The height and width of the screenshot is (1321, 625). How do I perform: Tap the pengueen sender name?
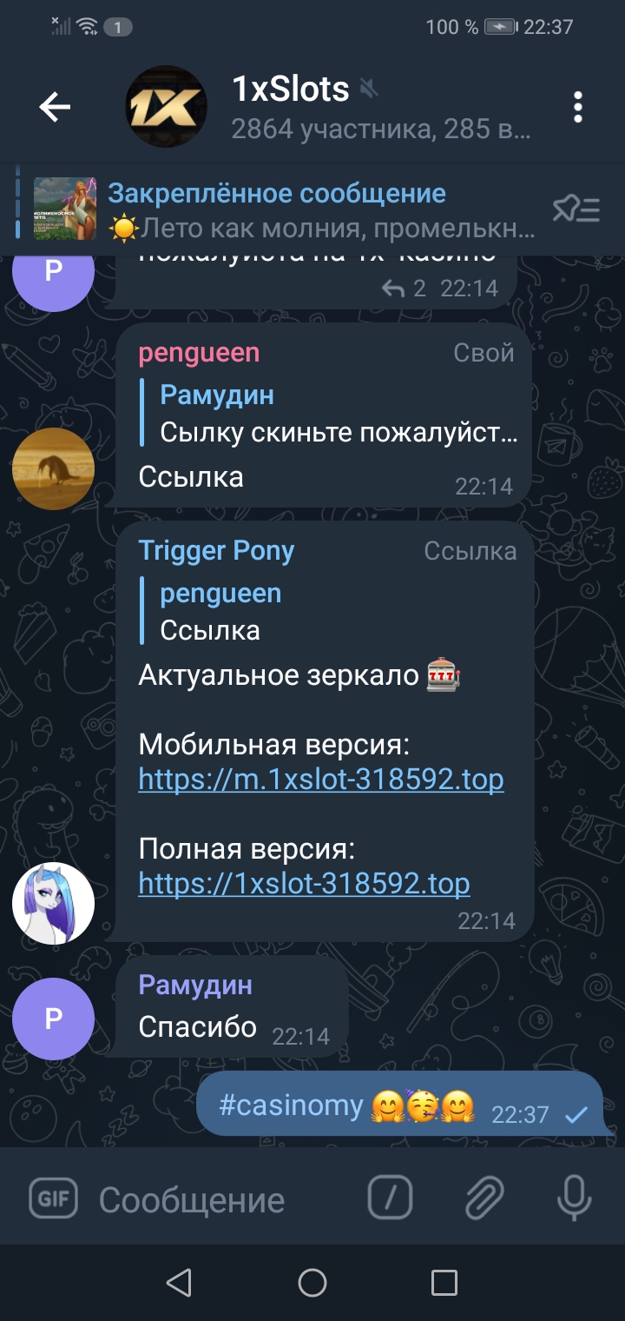pyautogui.click(x=199, y=353)
